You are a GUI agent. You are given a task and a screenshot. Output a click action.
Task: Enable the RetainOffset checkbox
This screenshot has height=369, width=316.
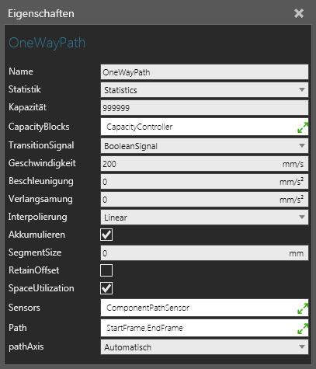click(x=106, y=270)
